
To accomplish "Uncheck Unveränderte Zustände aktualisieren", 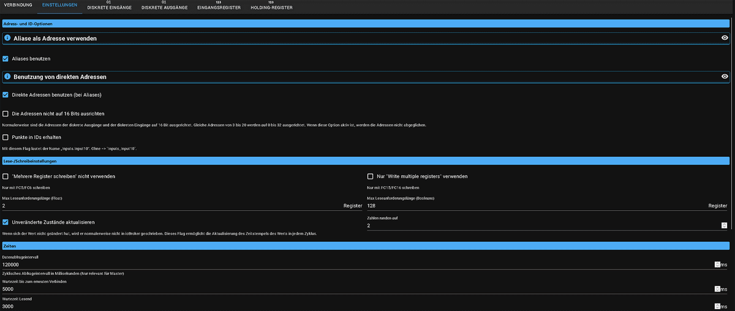I will point(6,222).
